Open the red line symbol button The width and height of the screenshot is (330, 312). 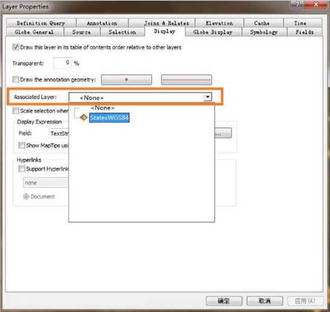pos(186,79)
